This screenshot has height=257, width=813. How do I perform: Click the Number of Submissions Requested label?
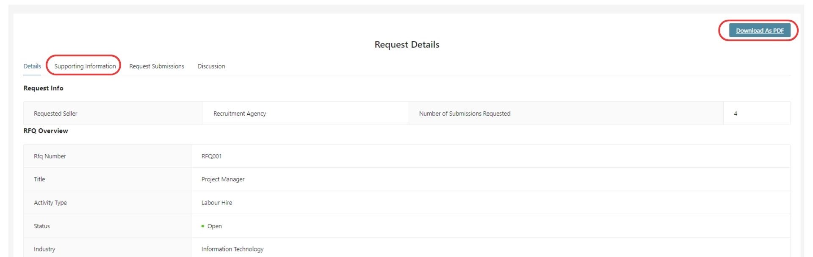465,113
